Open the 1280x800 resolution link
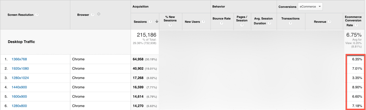The width and height of the screenshot is (366, 110). (x=19, y=106)
